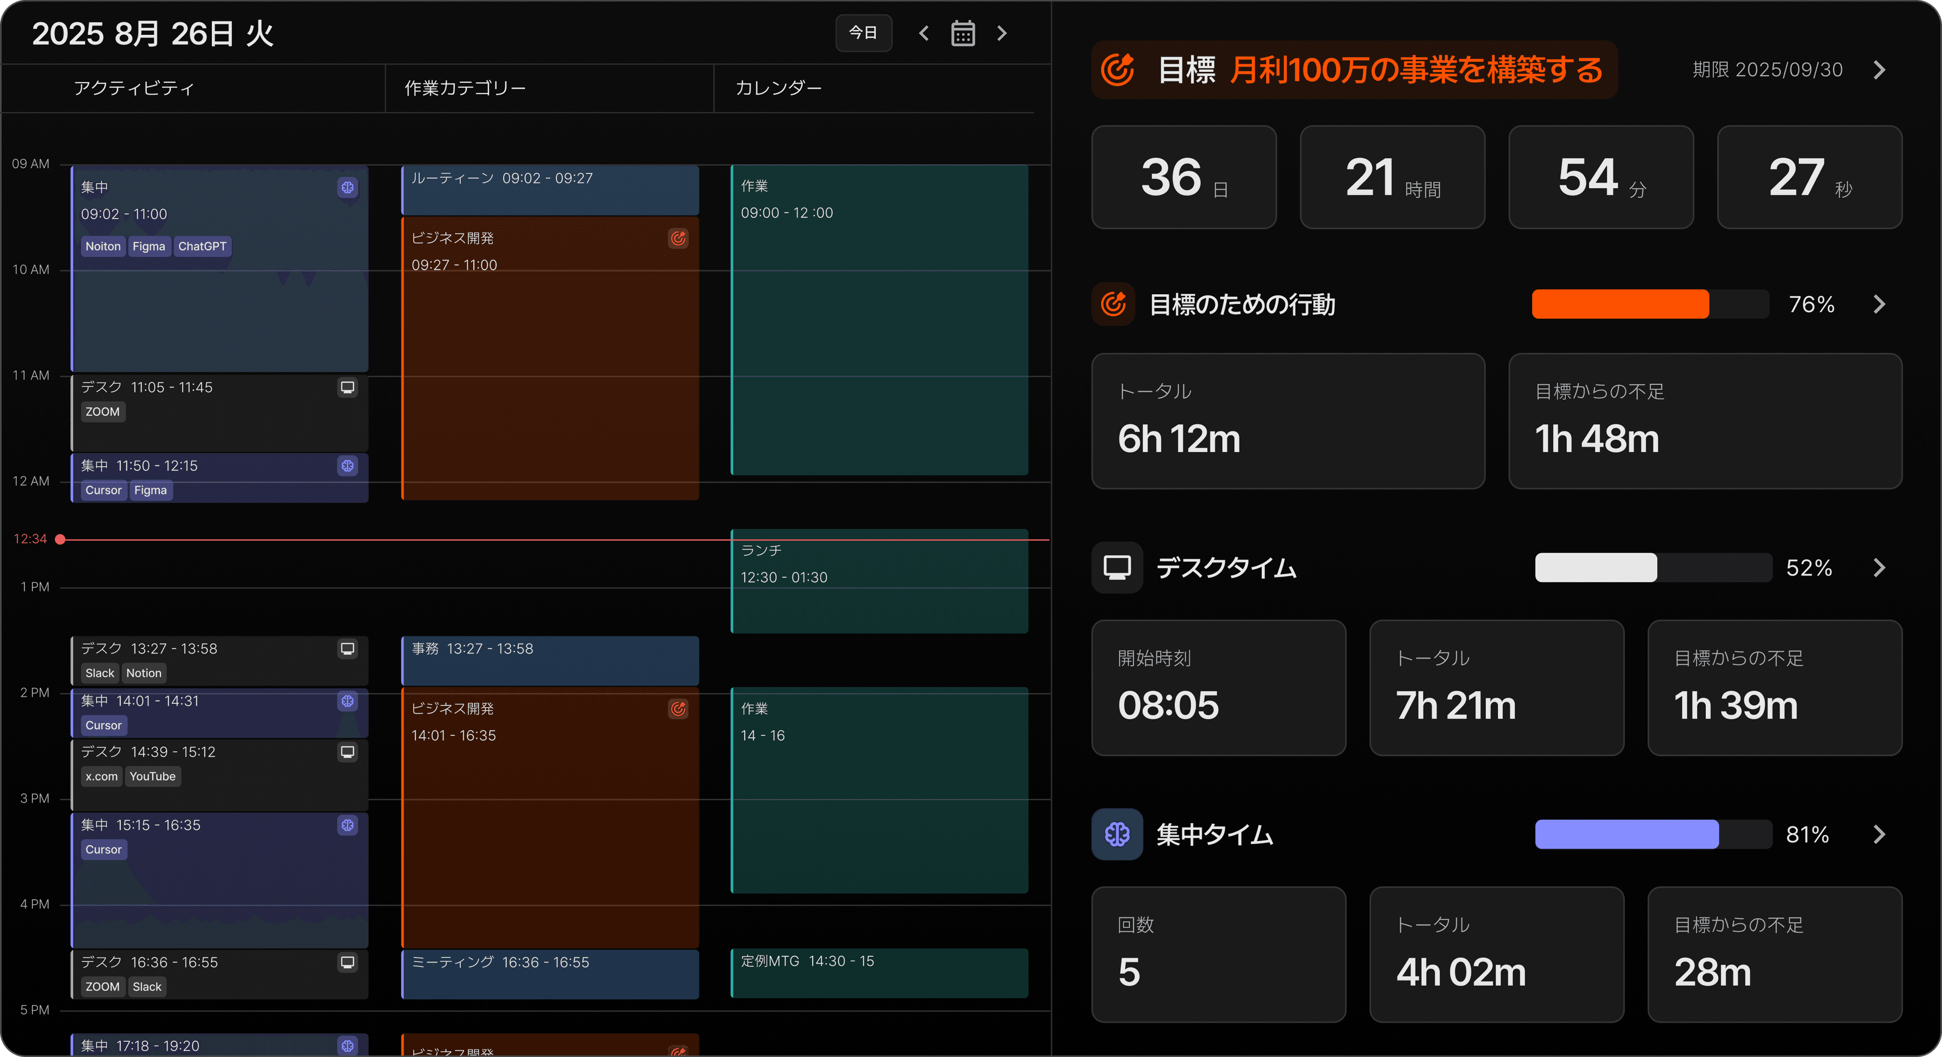Image resolution: width=1942 pixels, height=1057 pixels.
Task: Click the goal title 月利100万の事業を構築する
Action: (1416, 70)
